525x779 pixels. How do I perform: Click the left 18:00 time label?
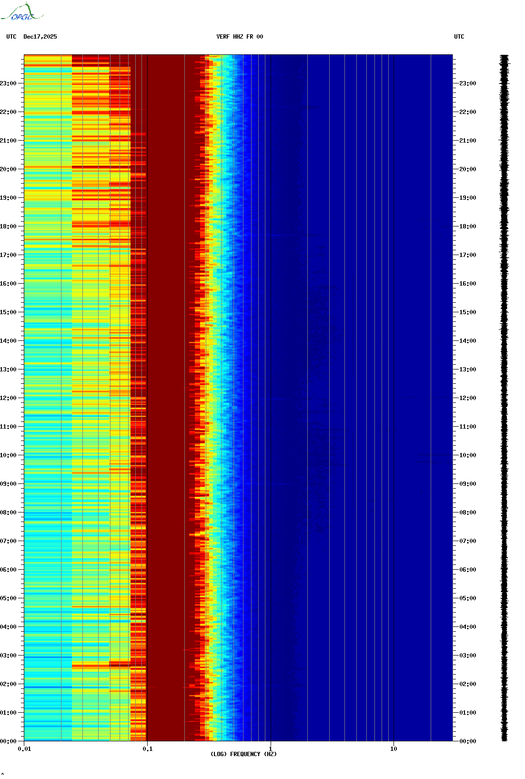pos(8,226)
